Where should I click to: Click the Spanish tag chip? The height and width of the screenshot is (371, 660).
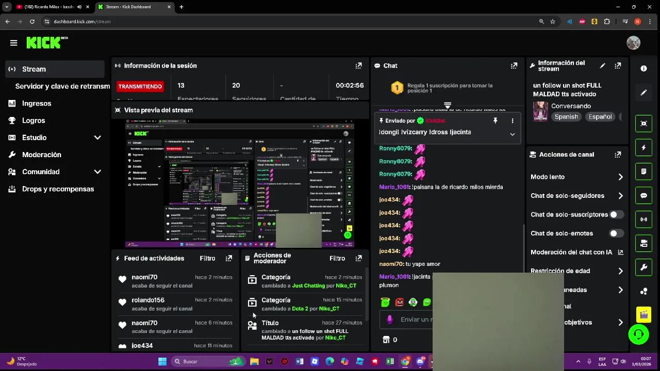coord(566,117)
